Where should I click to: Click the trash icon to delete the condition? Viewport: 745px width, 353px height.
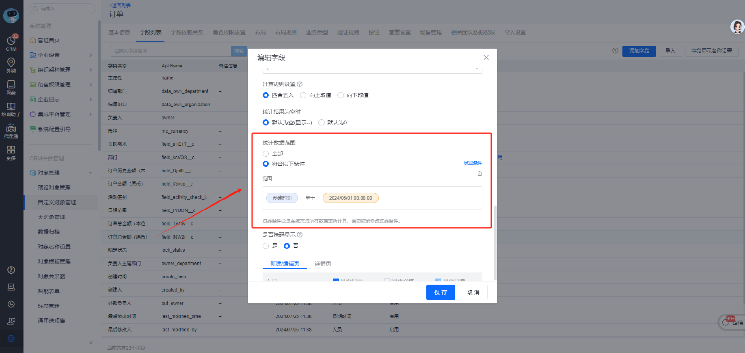point(479,174)
